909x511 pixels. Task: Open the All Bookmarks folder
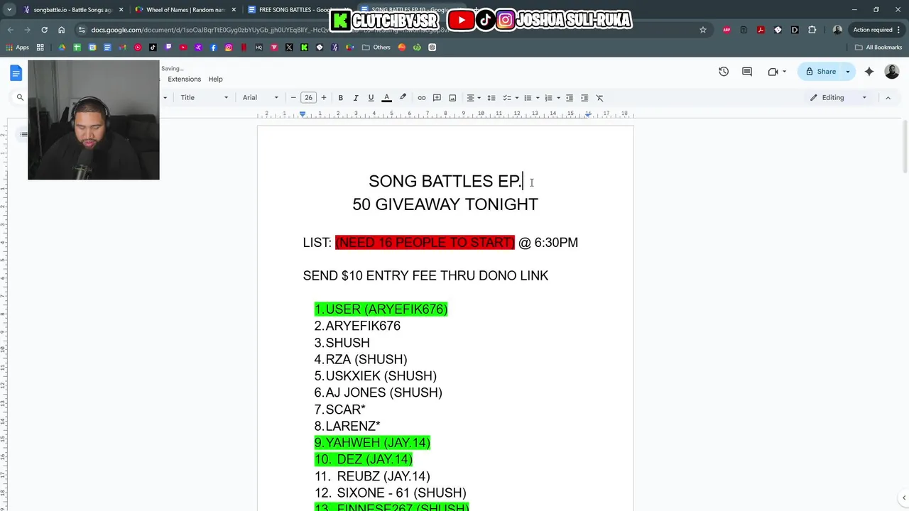(878, 48)
